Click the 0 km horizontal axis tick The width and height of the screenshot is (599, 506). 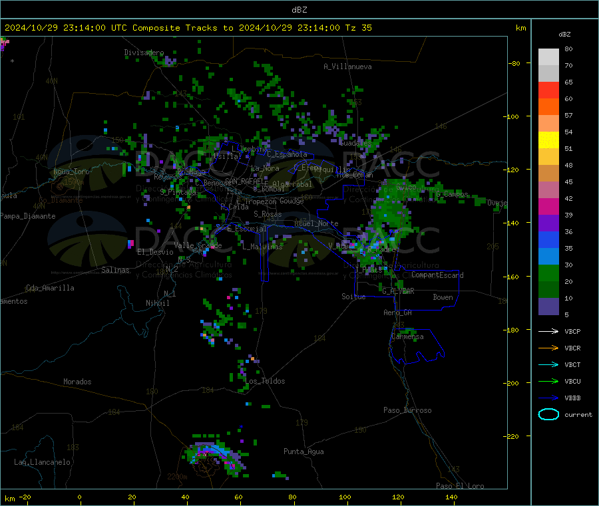click(79, 497)
